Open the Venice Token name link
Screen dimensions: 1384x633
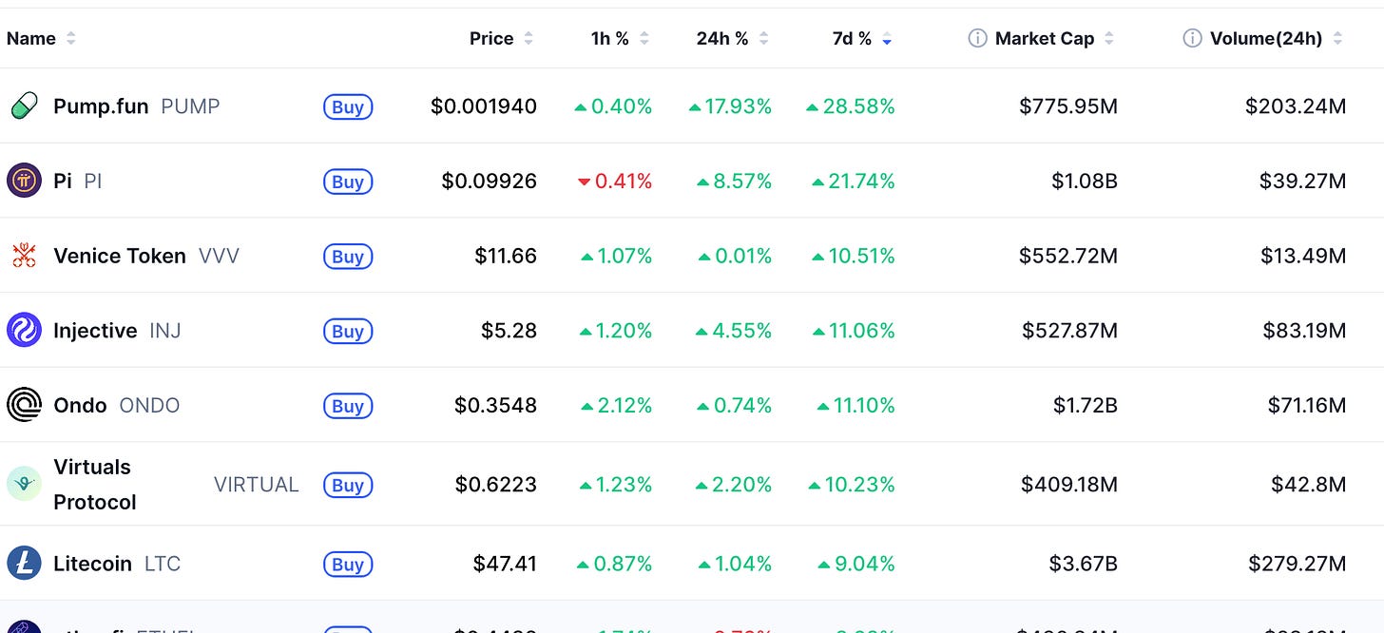tap(120, 256)
